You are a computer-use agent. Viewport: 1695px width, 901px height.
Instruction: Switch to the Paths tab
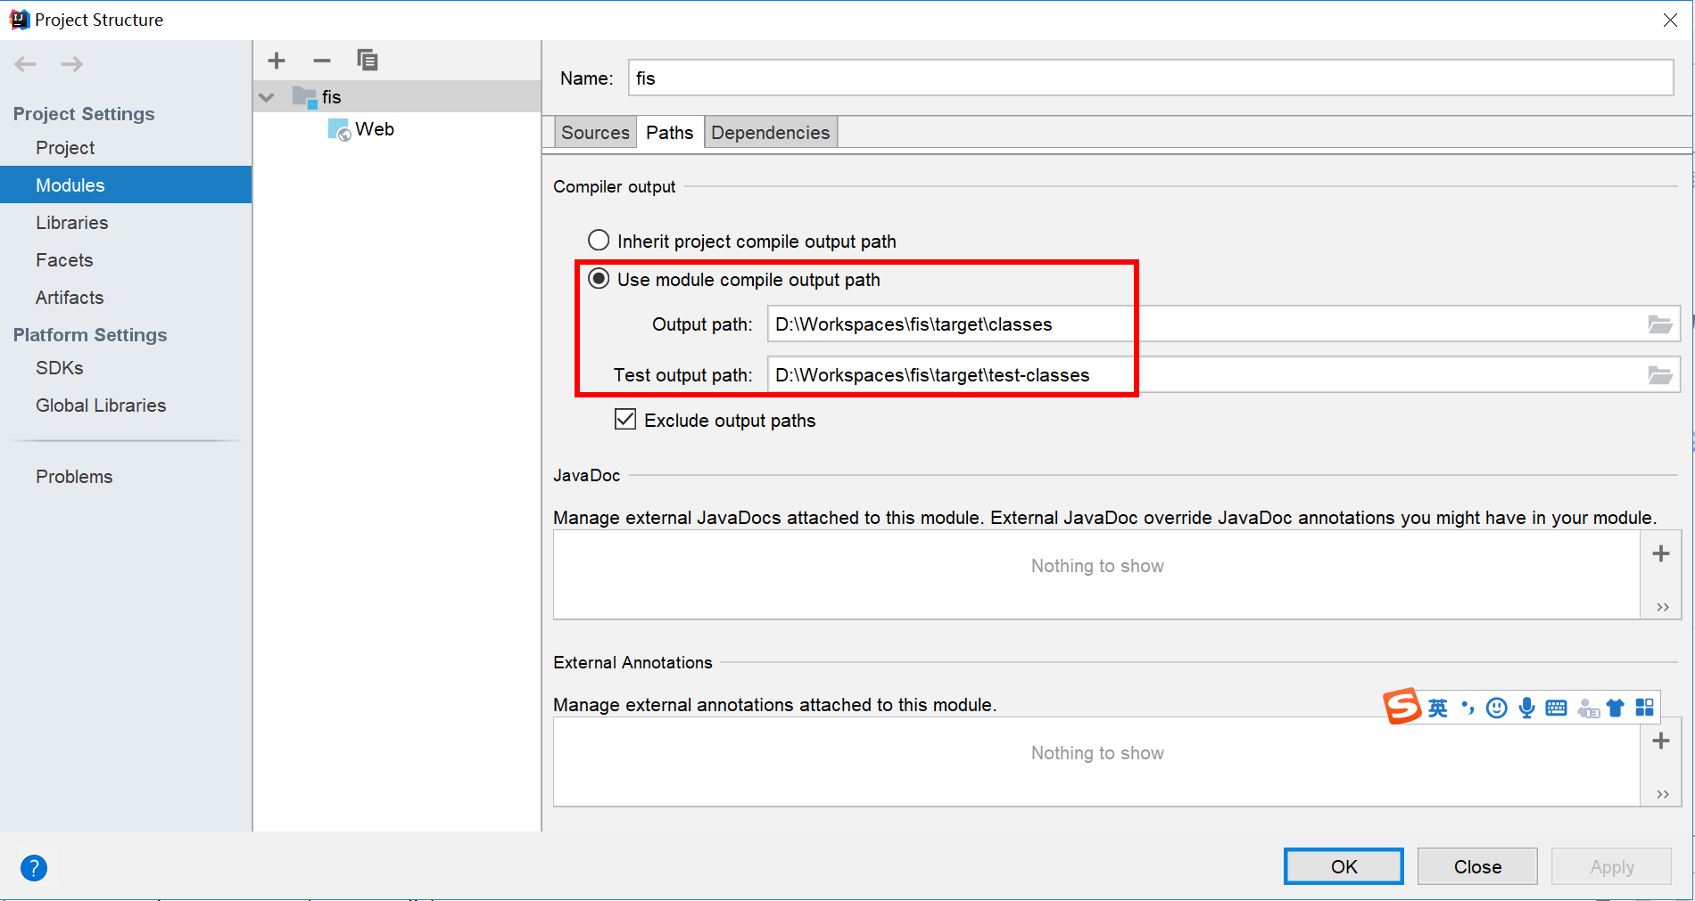point(670,133)
